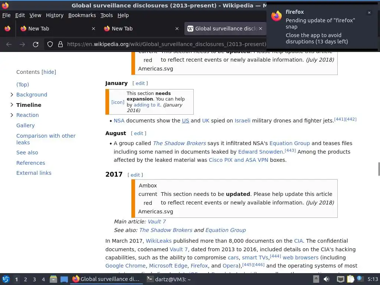This screenshot has height=285, width=380.
Task: Close the Global surveillance disclosures tab
Action: pyautogui.click(x=261, y=29)
